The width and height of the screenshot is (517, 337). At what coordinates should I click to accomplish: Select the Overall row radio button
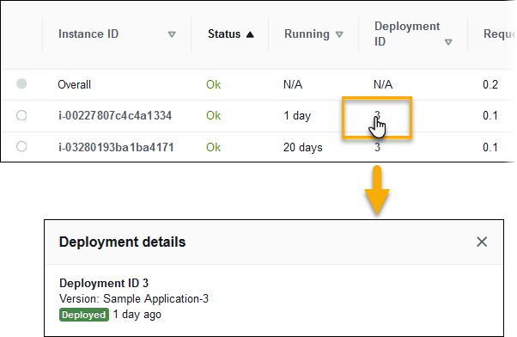21,83
